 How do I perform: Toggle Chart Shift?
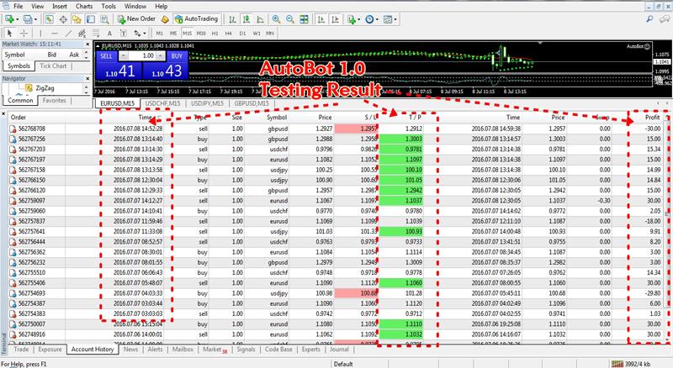pyautogui.click(x=335, y=19)
